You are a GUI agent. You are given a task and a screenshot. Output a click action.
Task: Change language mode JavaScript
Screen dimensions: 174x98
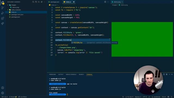pos(156,97)
